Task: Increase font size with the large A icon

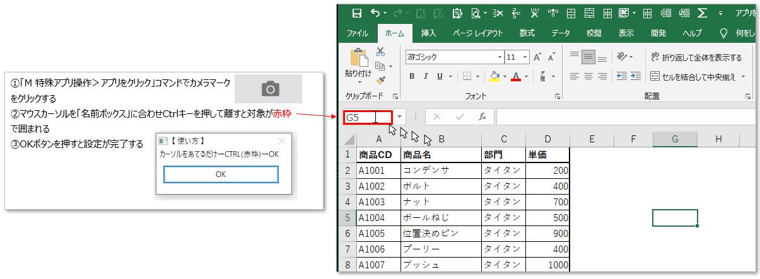Action: pyautogui.click(x=537, y=57)
